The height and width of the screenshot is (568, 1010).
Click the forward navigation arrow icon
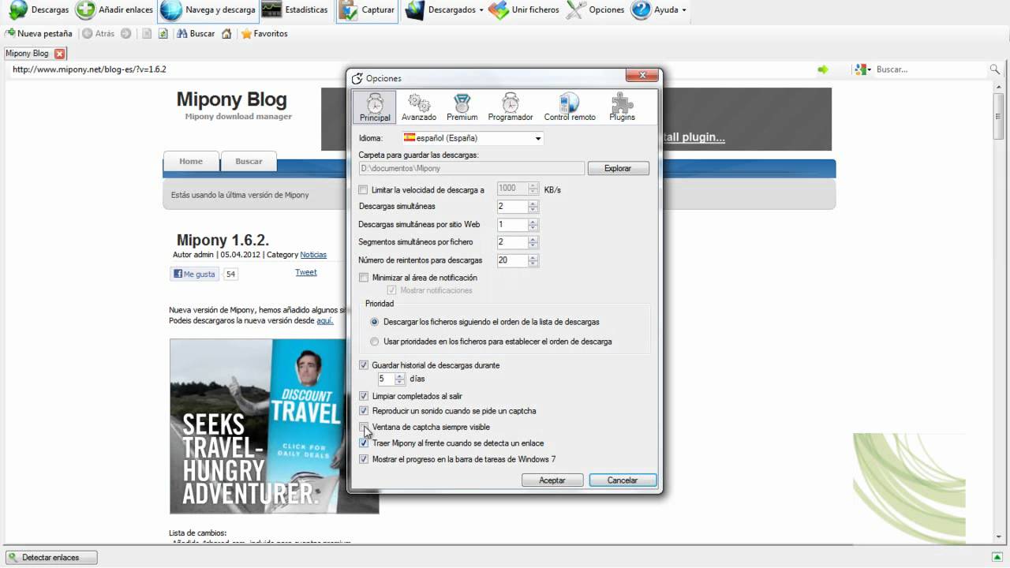pos(125,34)
